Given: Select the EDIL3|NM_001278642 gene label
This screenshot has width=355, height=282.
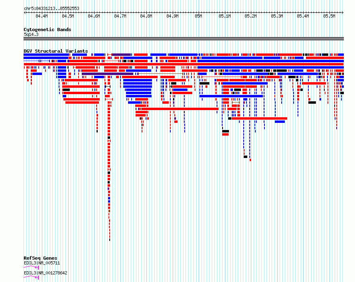Looking at the screenshot, I should point(45,273).
